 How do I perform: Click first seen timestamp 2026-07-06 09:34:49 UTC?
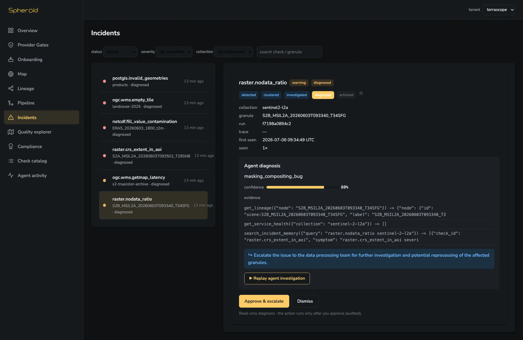tap(288, 140)
